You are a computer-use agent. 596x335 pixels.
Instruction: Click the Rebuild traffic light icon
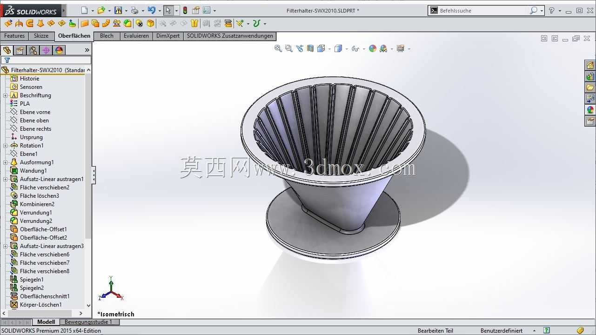tap(185, 10)
